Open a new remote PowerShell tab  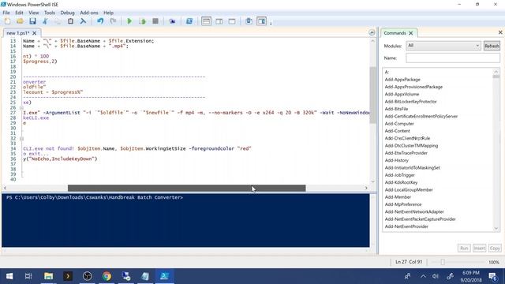[x=172, y=21]
